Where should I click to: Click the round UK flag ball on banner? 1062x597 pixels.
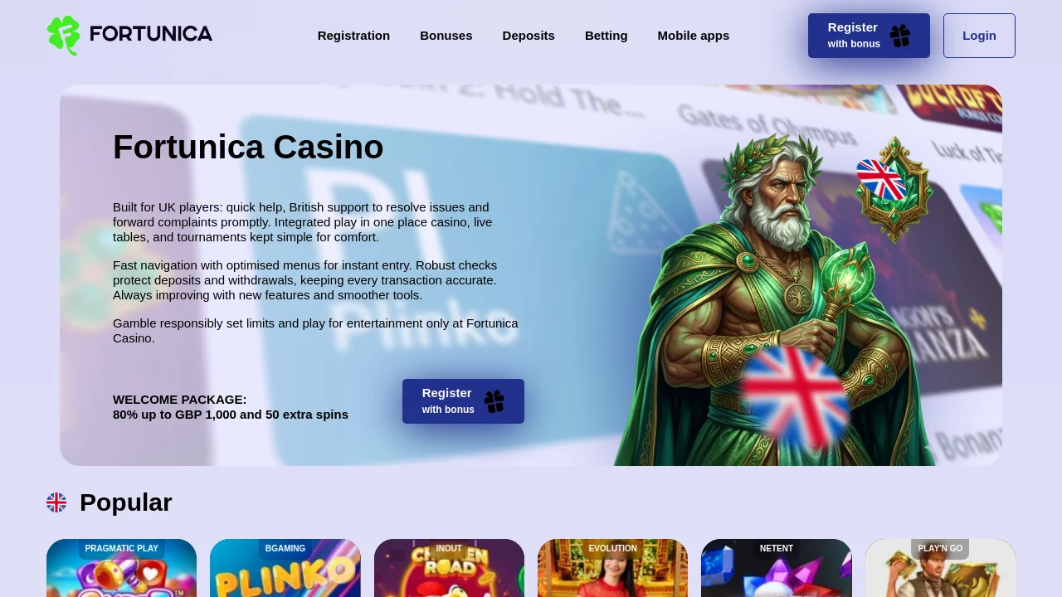point(795,398)
